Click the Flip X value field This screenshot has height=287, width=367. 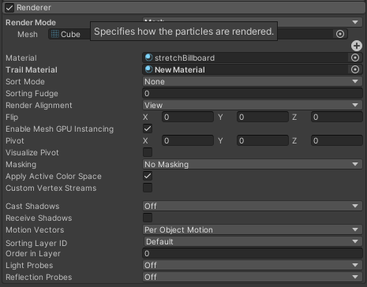coord(188,117)
